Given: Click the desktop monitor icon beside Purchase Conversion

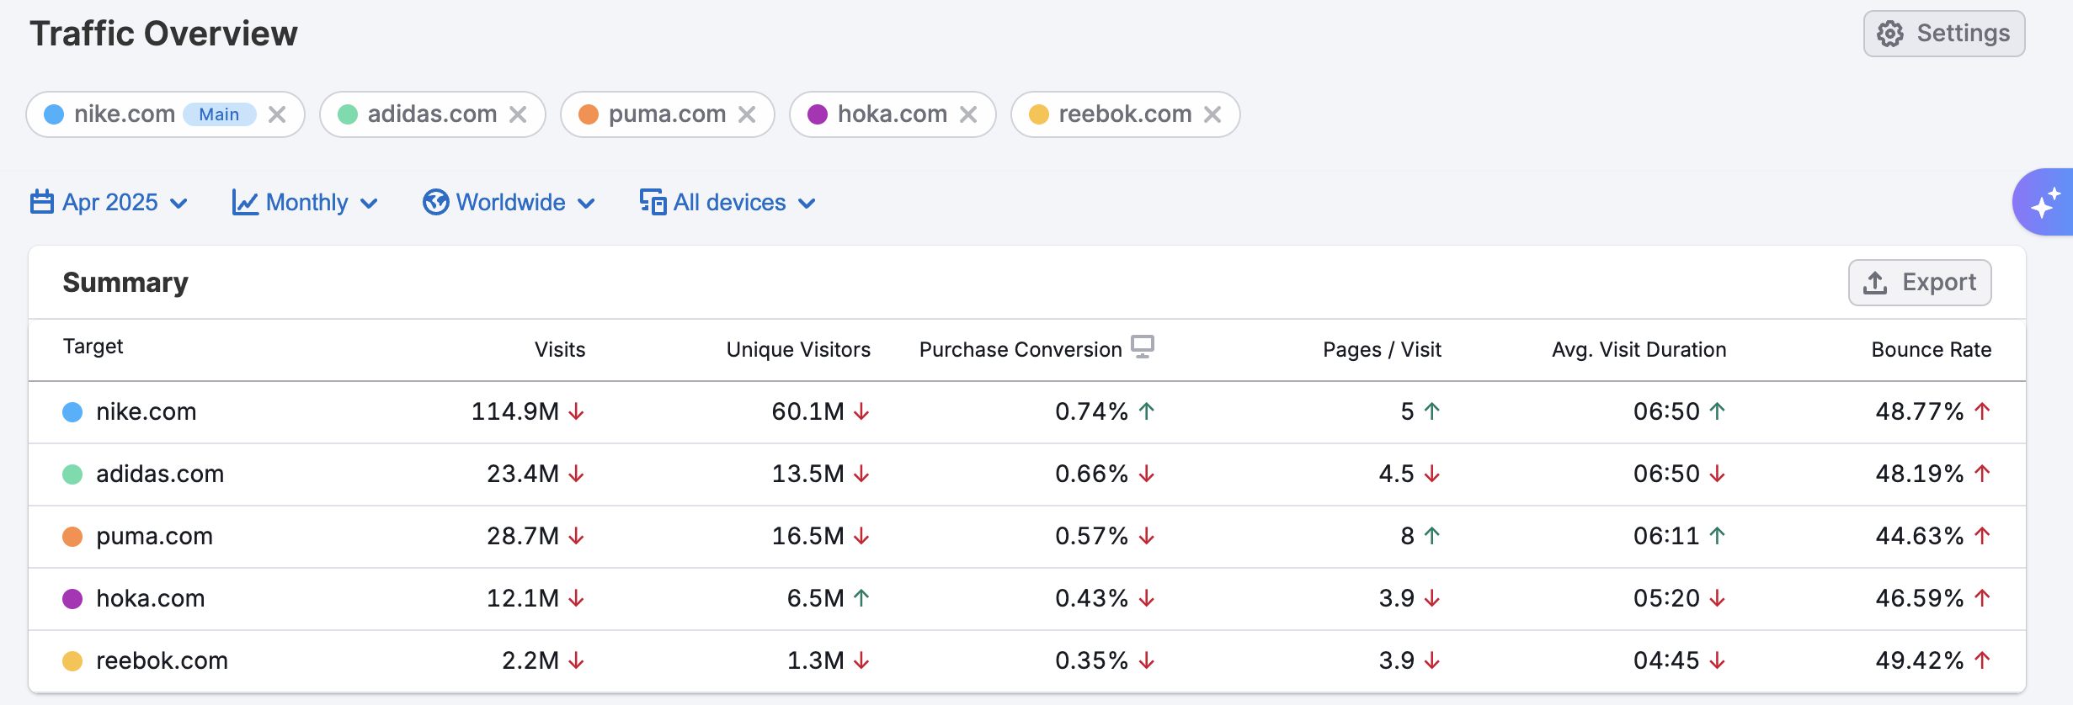Looking at the screenshot, I should 1143,347.
